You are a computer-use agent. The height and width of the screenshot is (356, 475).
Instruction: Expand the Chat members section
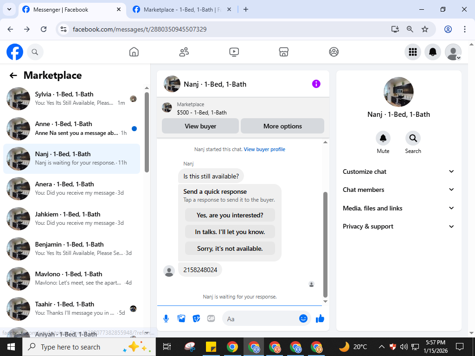click(x=398, y=190)
